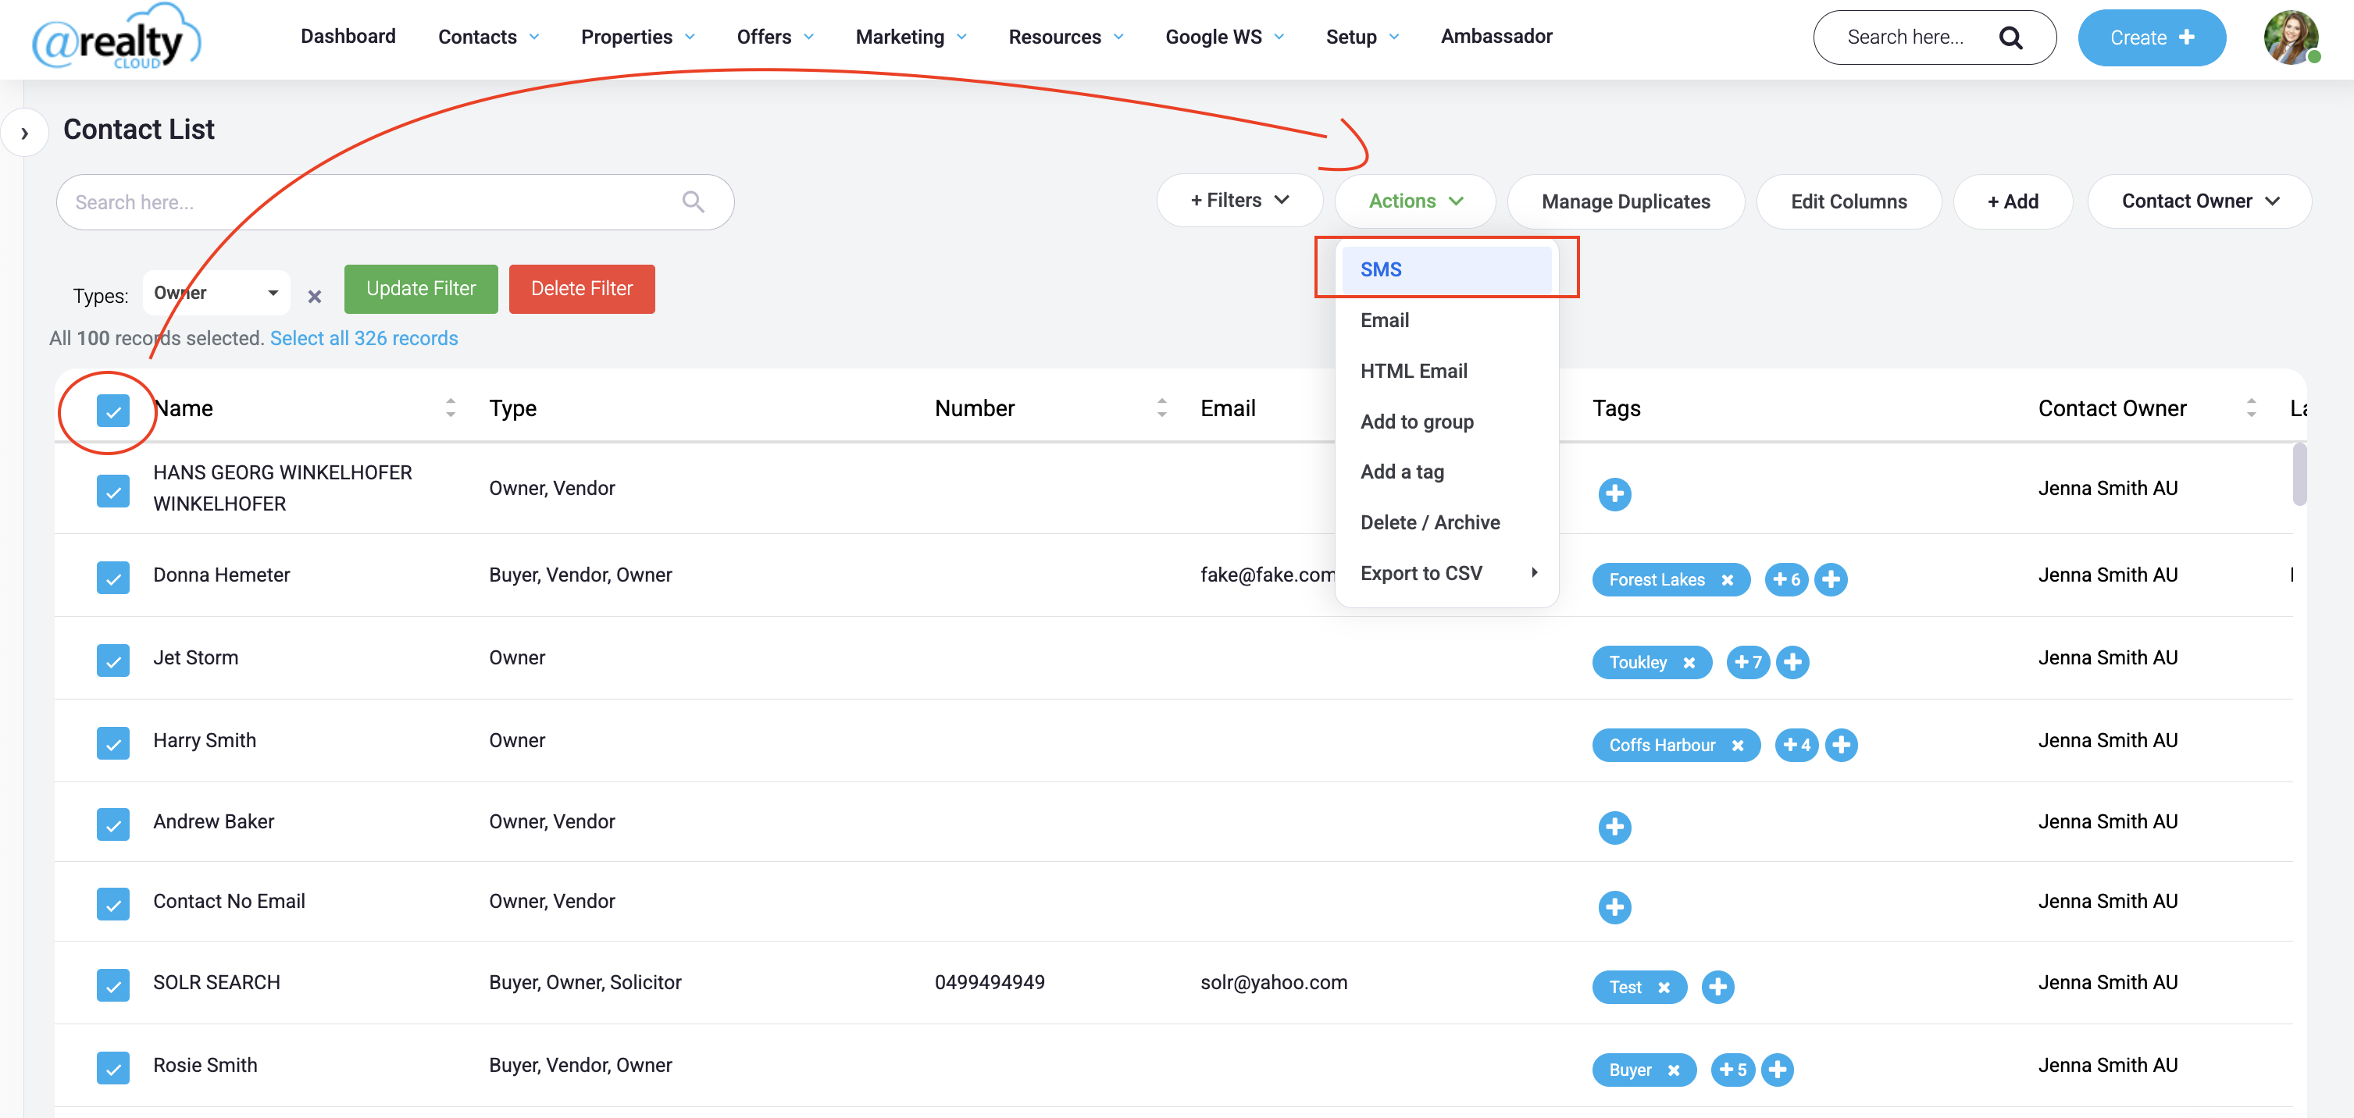Sort by Name column arrows

click(451, 408)
